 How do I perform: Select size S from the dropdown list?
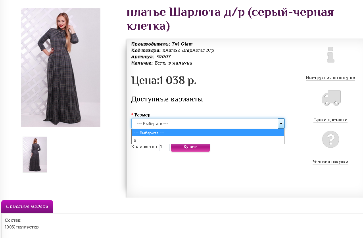click(207, 140)
